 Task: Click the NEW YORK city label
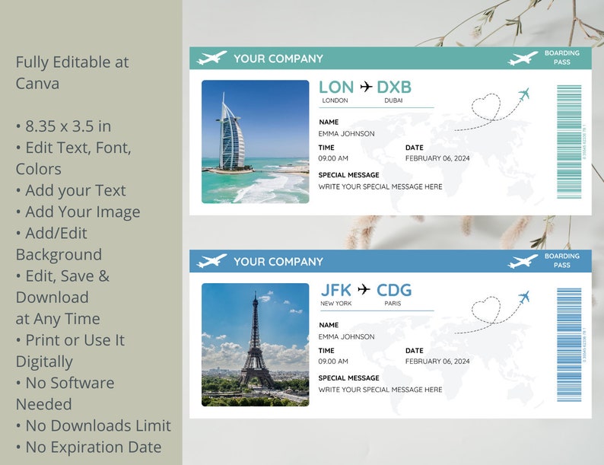tap(336, 304)
